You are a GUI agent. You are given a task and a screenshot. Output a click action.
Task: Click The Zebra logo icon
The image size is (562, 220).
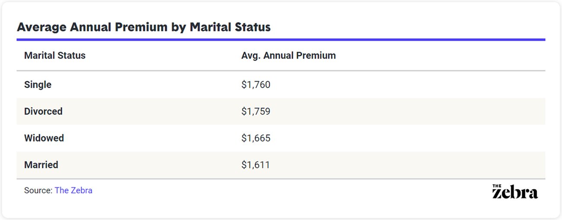(x=515, y=191)
